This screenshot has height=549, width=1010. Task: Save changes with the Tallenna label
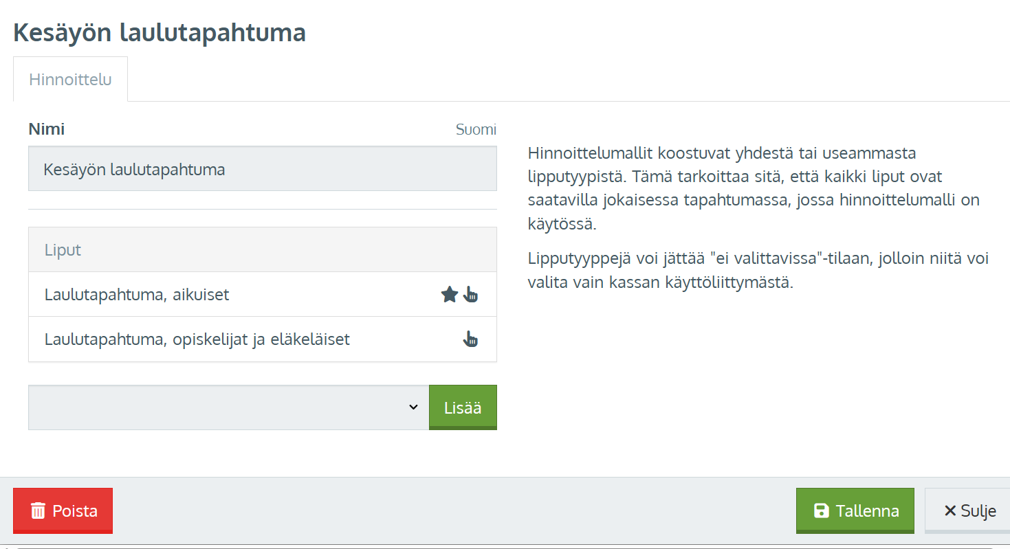click(867, 511)
